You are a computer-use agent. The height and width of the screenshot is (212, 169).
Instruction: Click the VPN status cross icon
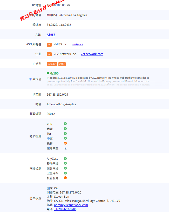pyautogui.click(x=65, y=123)
